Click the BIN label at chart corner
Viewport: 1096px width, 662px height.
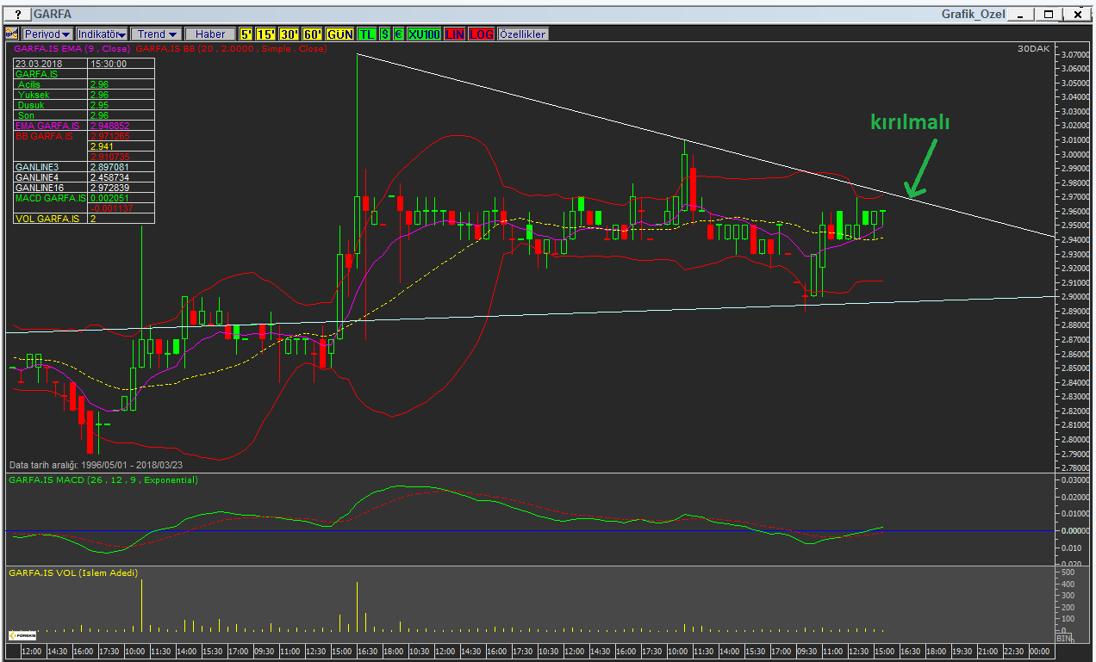coord(1063,639)
